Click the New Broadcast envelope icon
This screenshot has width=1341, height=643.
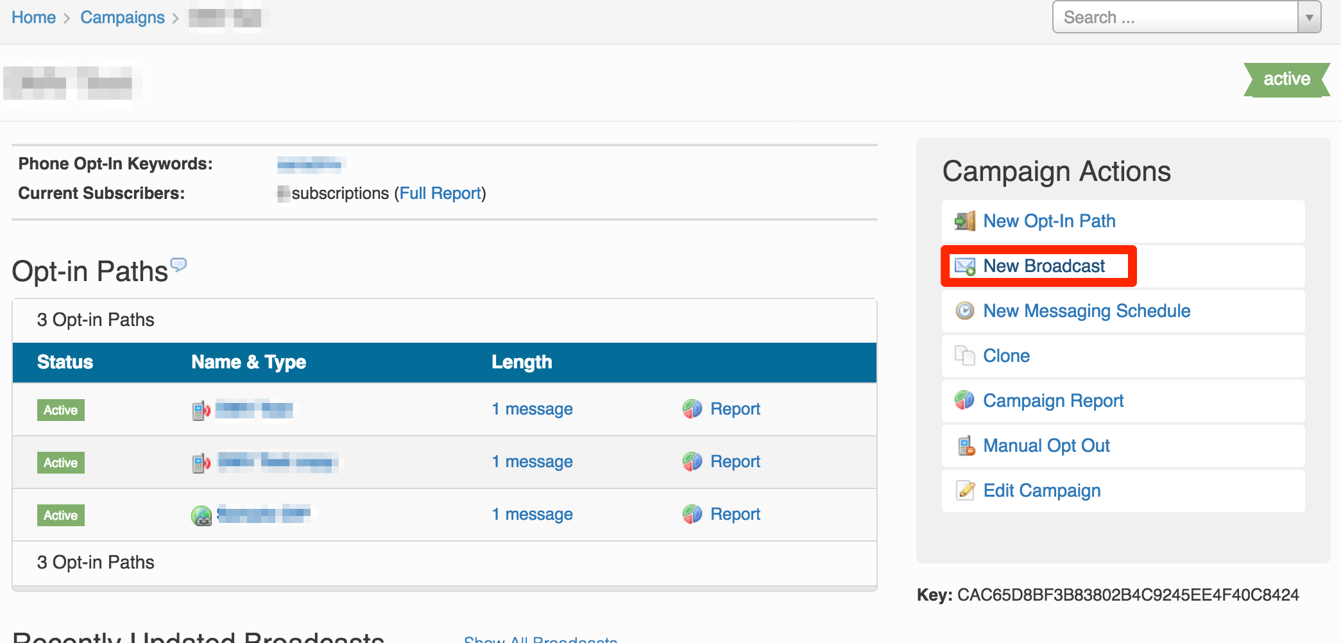coord(965,266)
